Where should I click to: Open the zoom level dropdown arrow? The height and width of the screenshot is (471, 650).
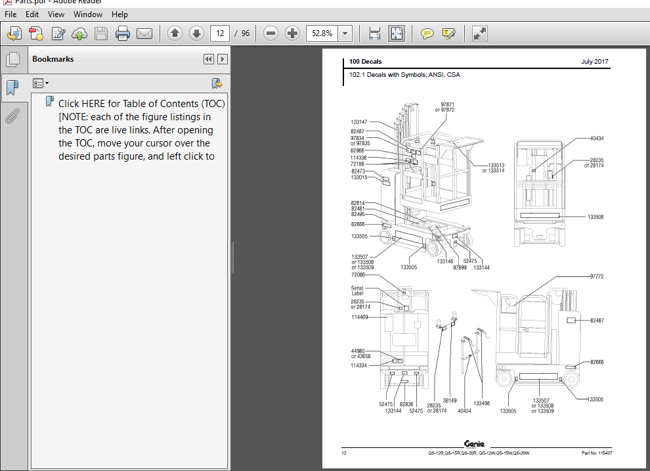click(345, 33)
